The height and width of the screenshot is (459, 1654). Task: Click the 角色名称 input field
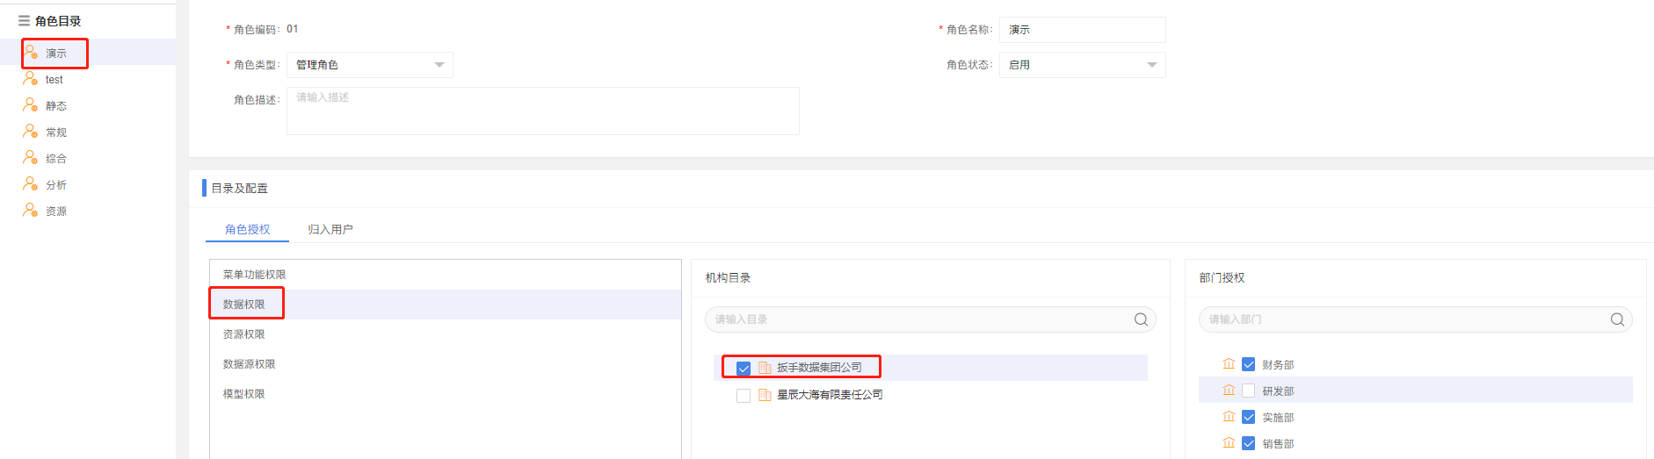point(1083,30)
